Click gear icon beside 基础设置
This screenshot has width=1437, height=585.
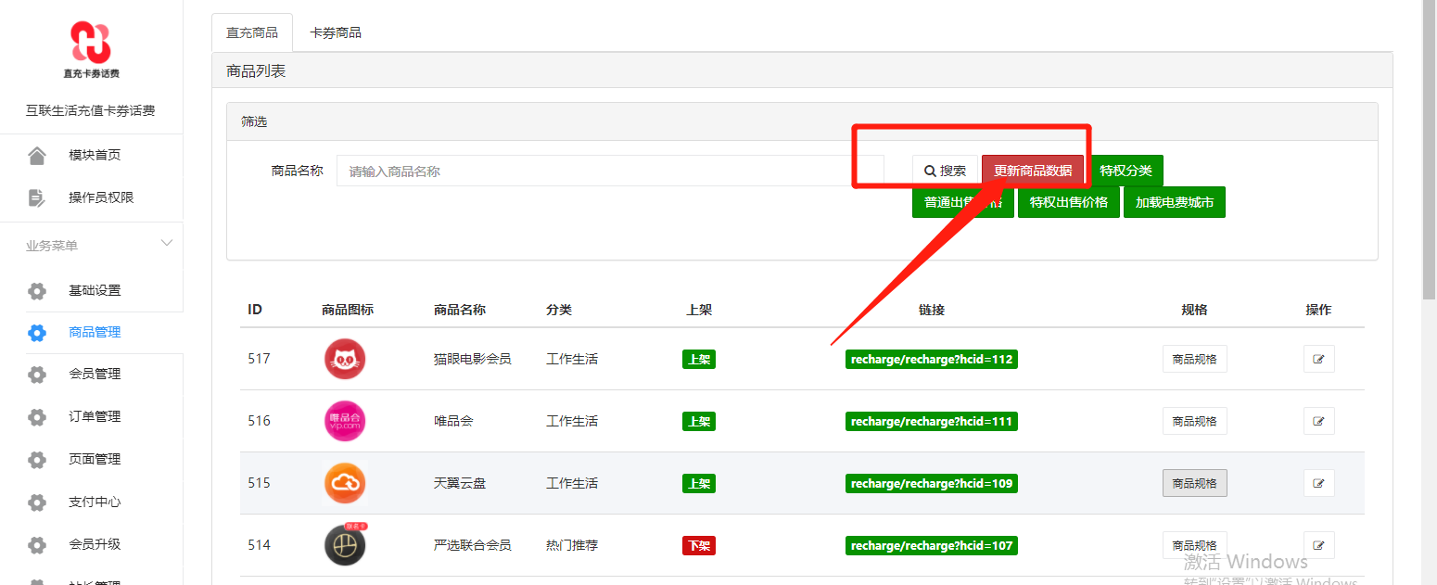pyautogui.click(x=37, y=290)
